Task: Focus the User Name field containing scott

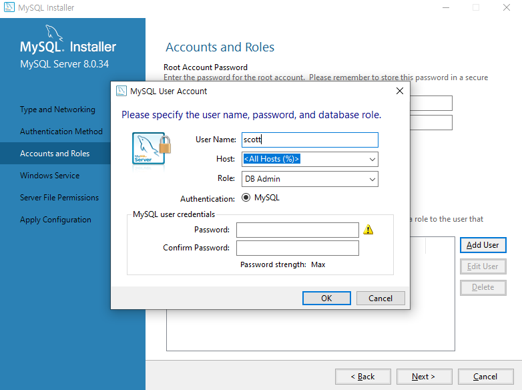Action: (x=310, y=140)
